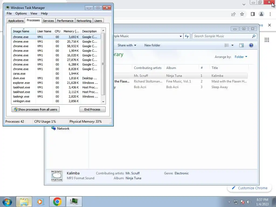
Task: Open the Windows Start menu orb
Action: (7, 202)
